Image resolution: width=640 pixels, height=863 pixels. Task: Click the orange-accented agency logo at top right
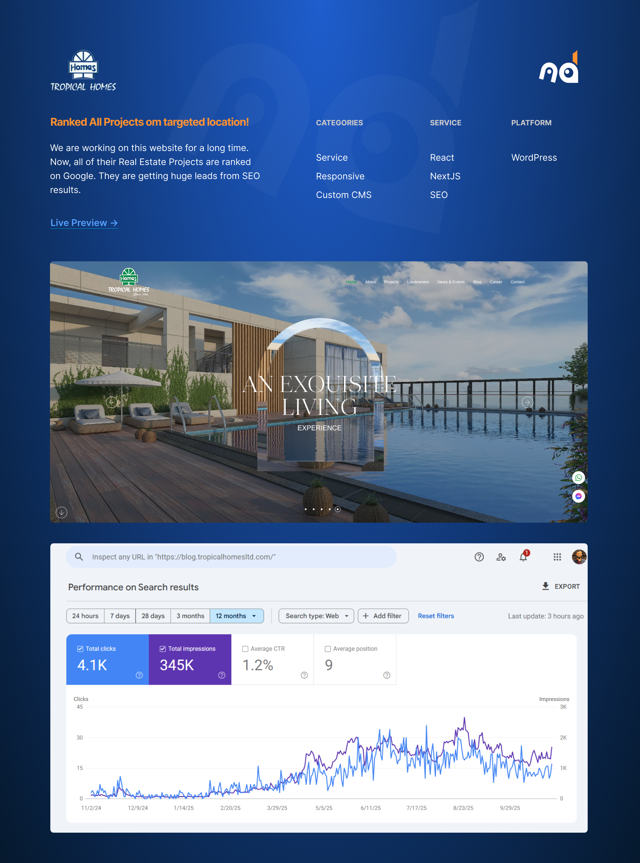(559, 67)
